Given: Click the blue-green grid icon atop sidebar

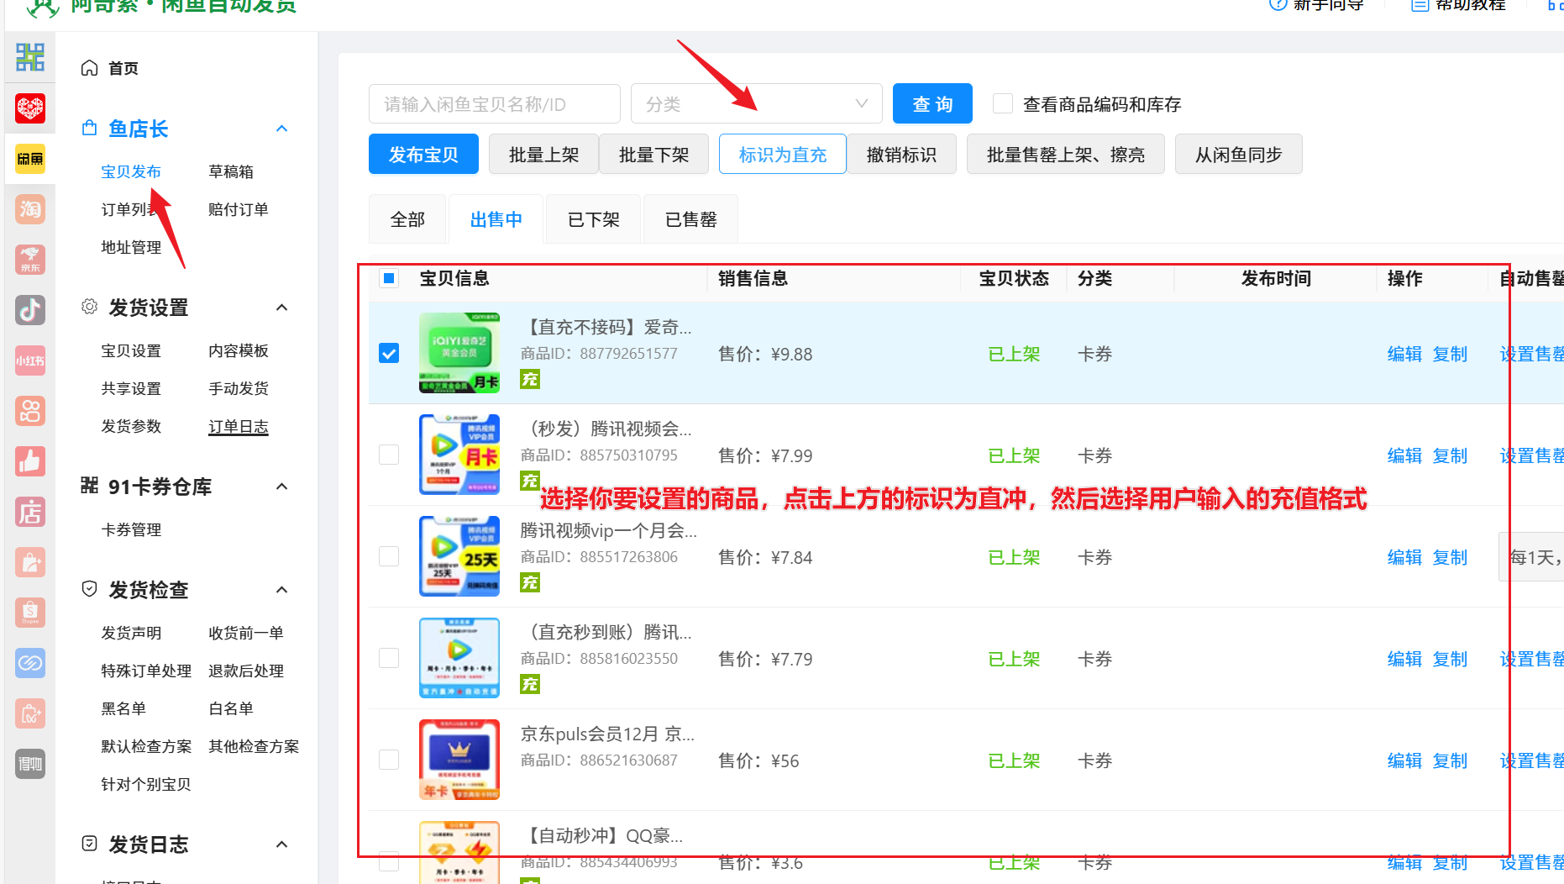Looking at the screenshot, I should [30, 57].
